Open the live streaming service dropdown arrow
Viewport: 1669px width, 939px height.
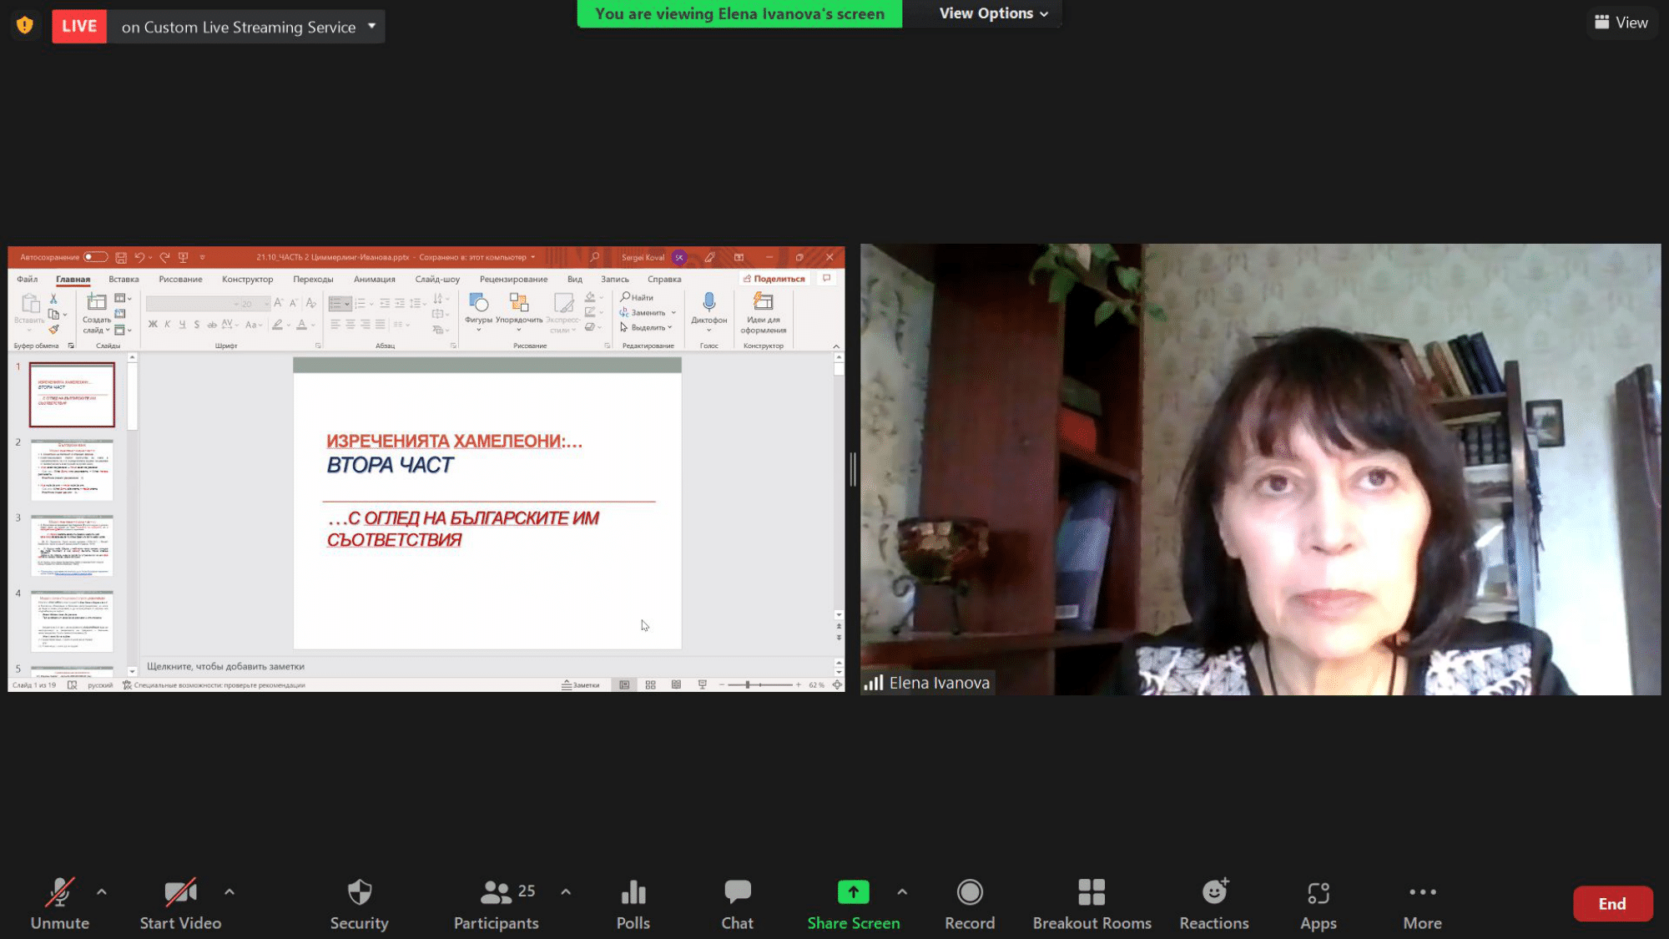372,26
